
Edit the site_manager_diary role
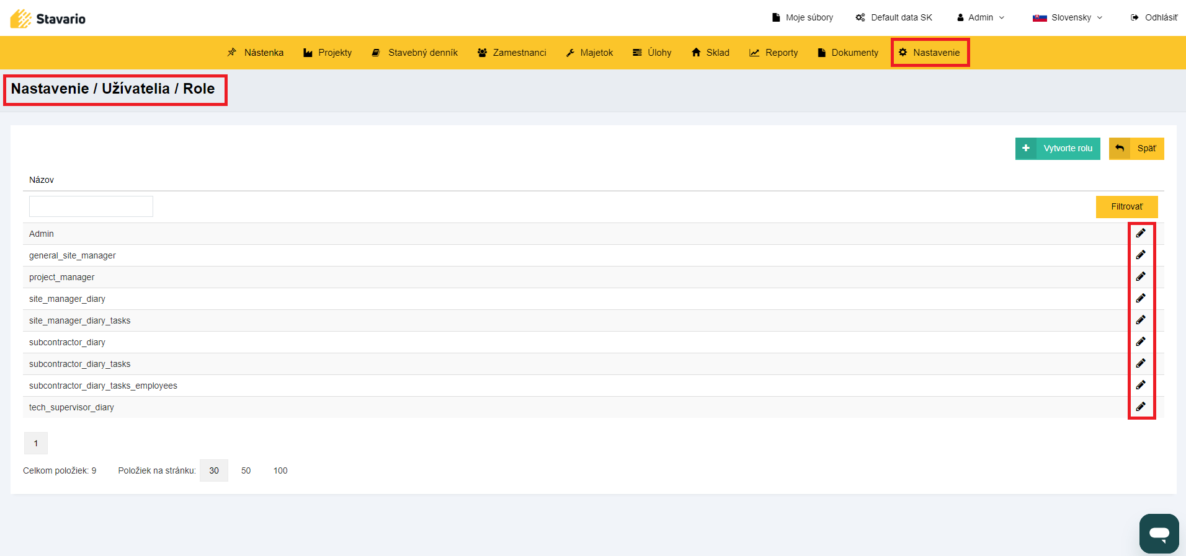coord(1141,299)
